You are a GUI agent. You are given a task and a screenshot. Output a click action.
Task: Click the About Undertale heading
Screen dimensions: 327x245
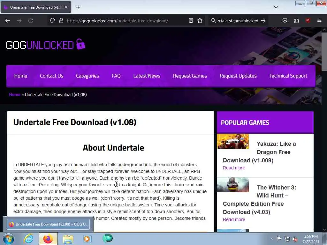tap(113, 148)
